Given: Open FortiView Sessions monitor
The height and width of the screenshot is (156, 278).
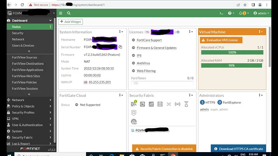Looking at the screenshot, I should (x=25, y=89).
